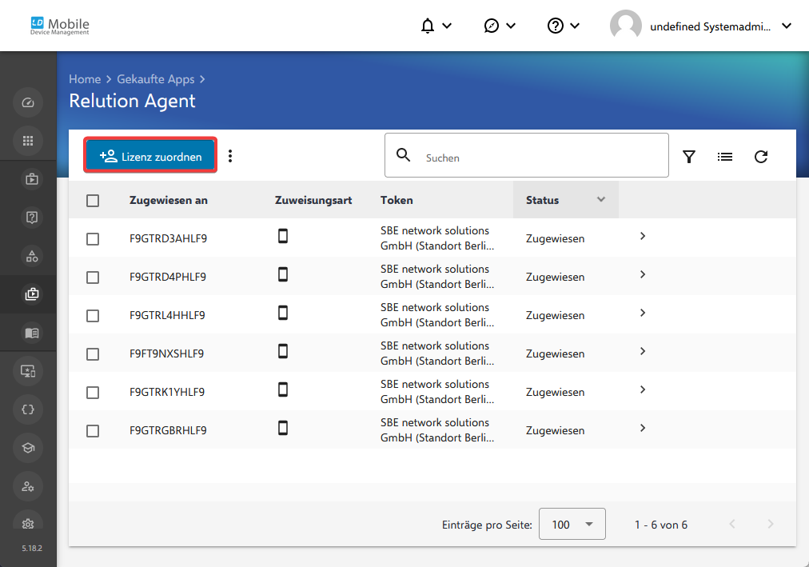Open the book icon in sidebar

point(31,333)
